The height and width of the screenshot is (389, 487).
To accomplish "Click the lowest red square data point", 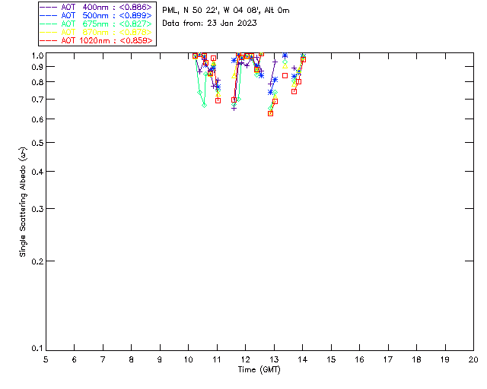I will [270, 113].
